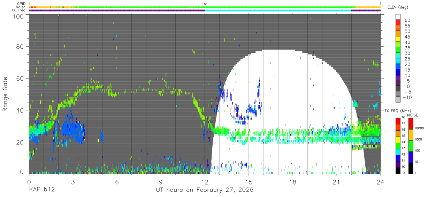The width and height of the screenshot is (428, 197).
Task: Click the cyan segment of TX Freq strip
Action: point(278,10)
